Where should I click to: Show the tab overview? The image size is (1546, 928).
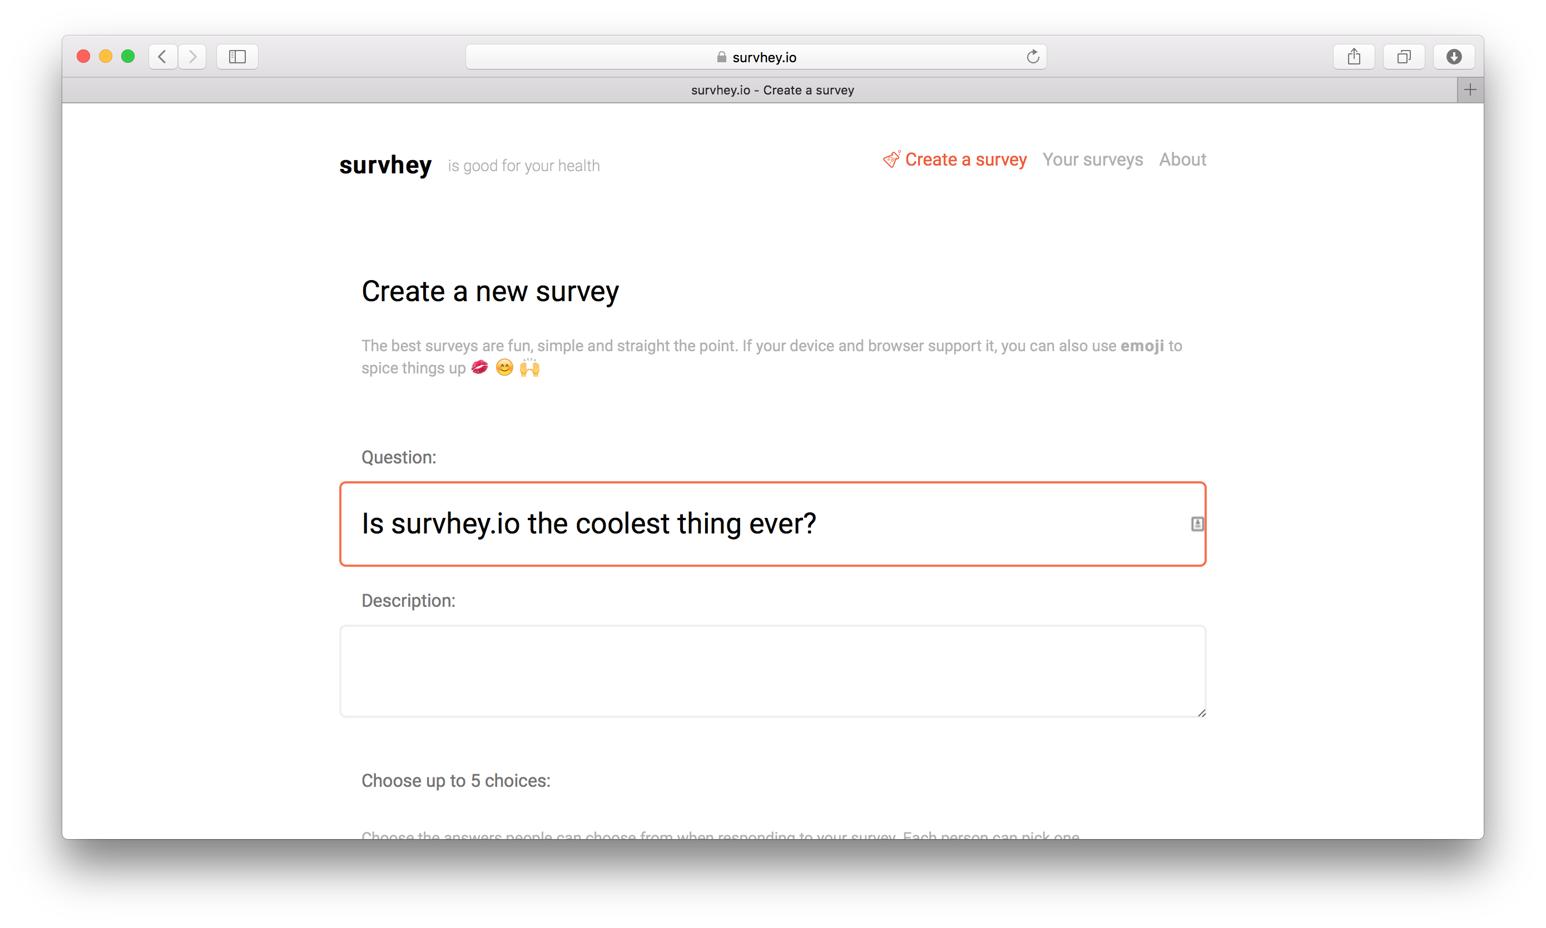tap(1403, 56)
